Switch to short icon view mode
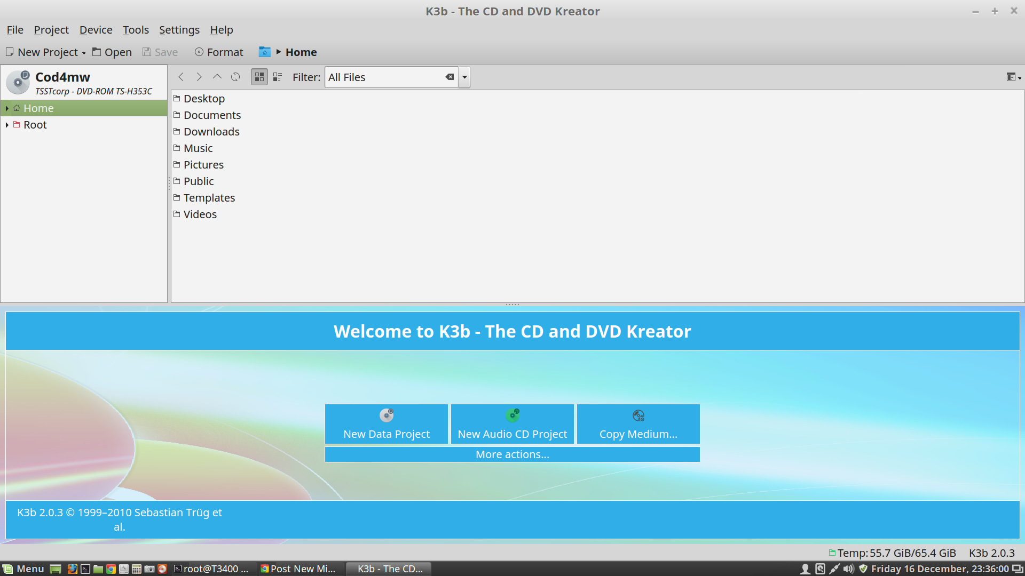This screenshot has height=576, width=1025. (259, 77)
